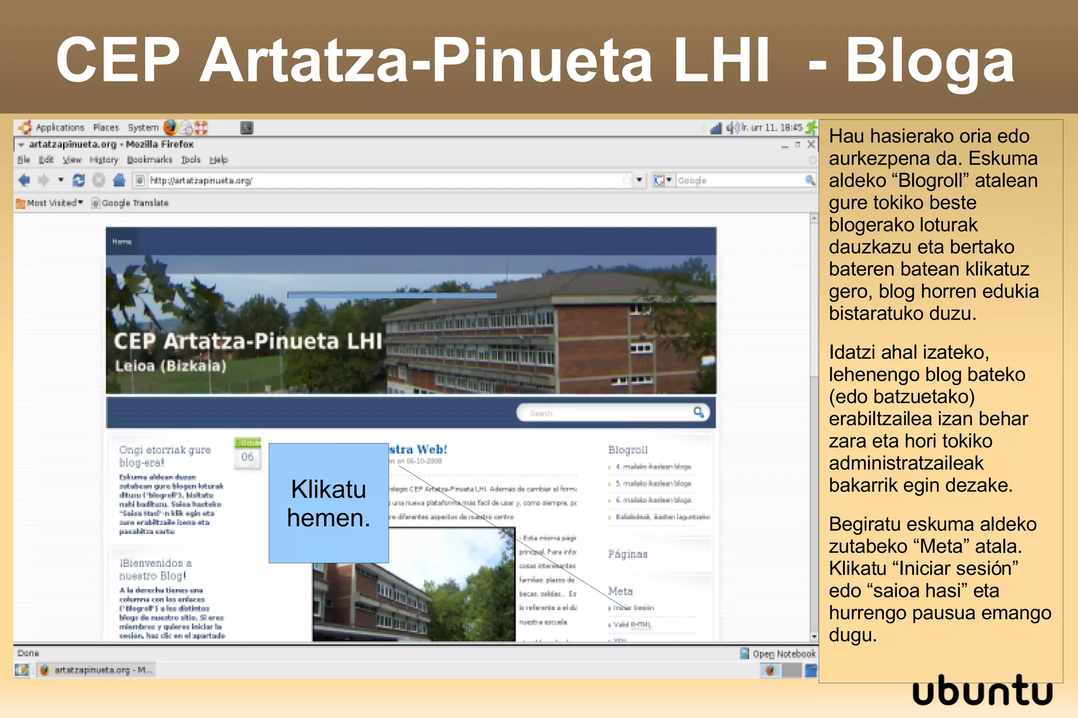1078x718 pixels.
Task: Reload the page with the refresh icon
Action: point(78,180)
